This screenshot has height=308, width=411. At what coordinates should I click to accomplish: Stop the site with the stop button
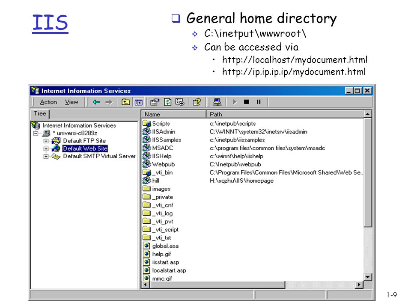click(246, 102)
